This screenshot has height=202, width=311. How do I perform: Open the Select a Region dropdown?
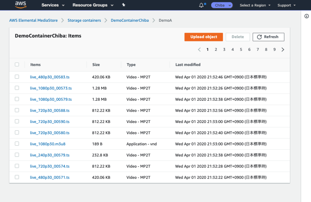[x=255, y=6]
